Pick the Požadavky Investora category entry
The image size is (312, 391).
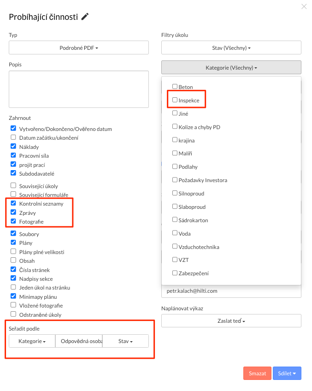175,180
